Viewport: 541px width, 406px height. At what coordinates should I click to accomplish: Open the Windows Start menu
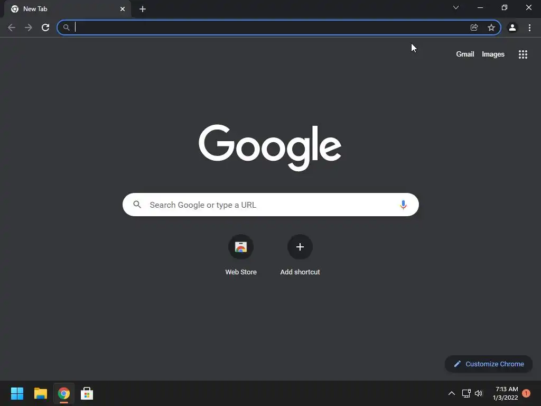point(17,393)
